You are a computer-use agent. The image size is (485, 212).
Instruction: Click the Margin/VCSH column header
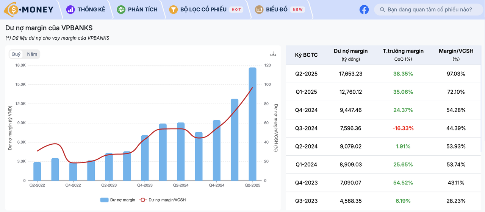[456, 55]
